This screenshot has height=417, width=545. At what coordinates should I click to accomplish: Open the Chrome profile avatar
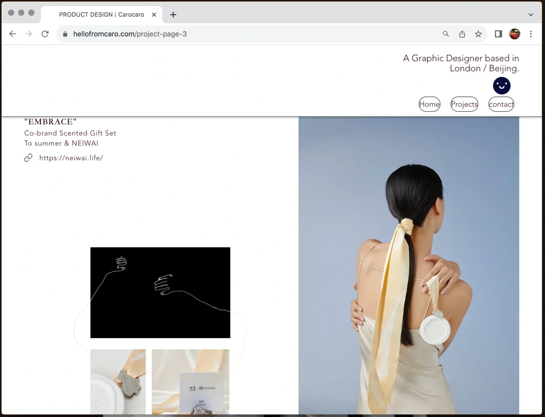(515, 34)
